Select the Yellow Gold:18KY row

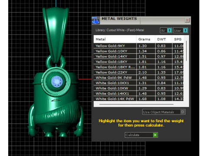[139, 62]
